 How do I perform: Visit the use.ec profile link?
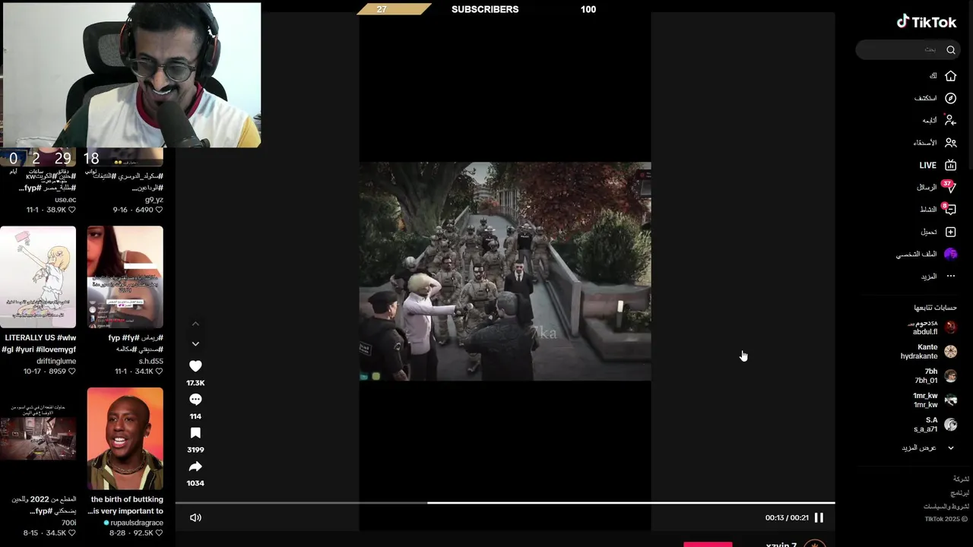(65, 200)
